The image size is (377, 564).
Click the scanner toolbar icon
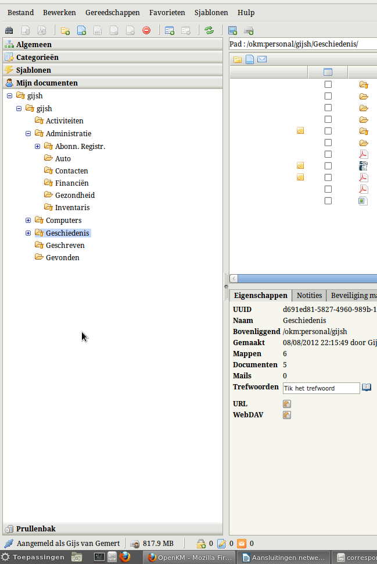pyautogui.click(x=232, y=31)
